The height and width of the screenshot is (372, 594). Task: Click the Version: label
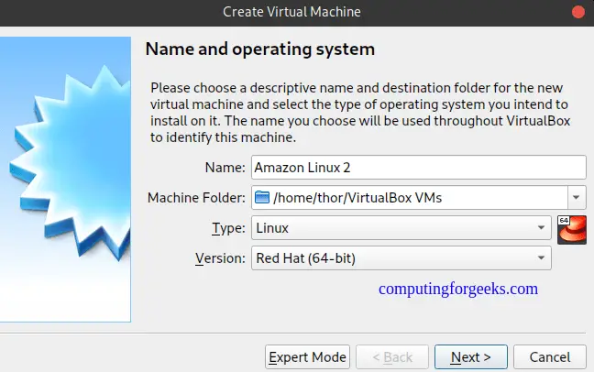pos(220,258)
